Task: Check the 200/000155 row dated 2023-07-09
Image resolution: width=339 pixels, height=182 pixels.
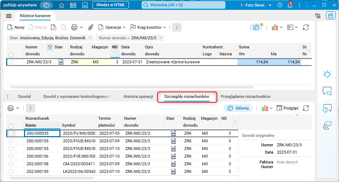Action: click(x=11, y=141)
